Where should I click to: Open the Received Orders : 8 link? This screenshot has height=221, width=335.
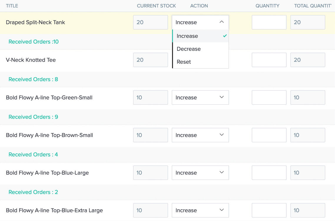click(x=33, y=79)
